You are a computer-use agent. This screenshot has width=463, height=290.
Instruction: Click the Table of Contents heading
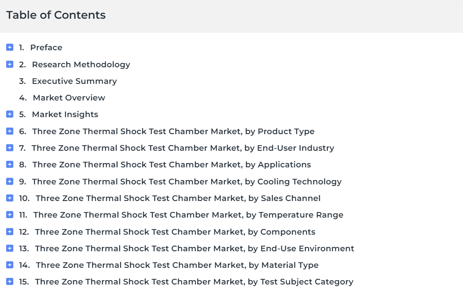coord(56,15)
